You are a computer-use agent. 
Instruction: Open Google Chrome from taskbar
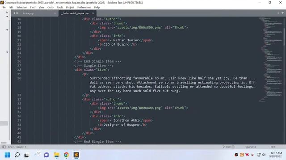(x=67, y=155)
